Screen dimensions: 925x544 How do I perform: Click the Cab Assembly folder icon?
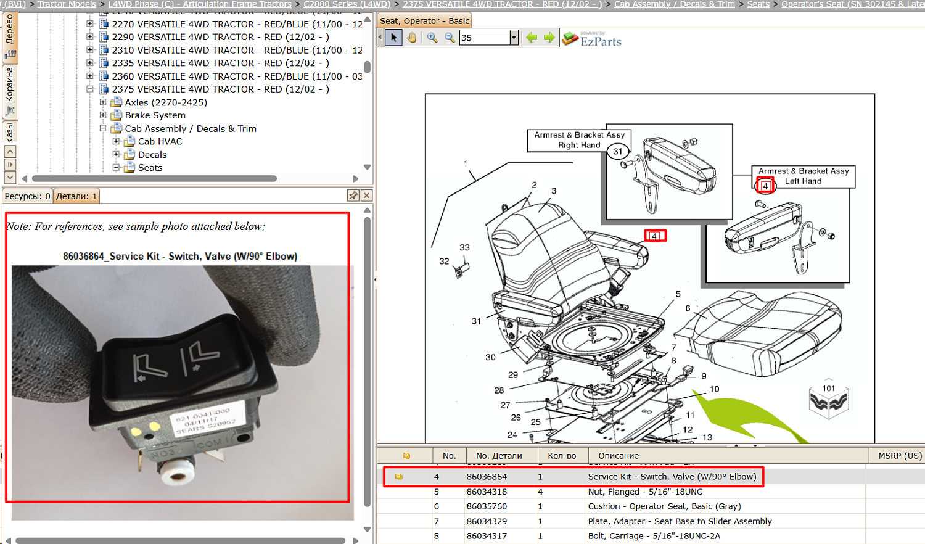click(x=117, y=128)
